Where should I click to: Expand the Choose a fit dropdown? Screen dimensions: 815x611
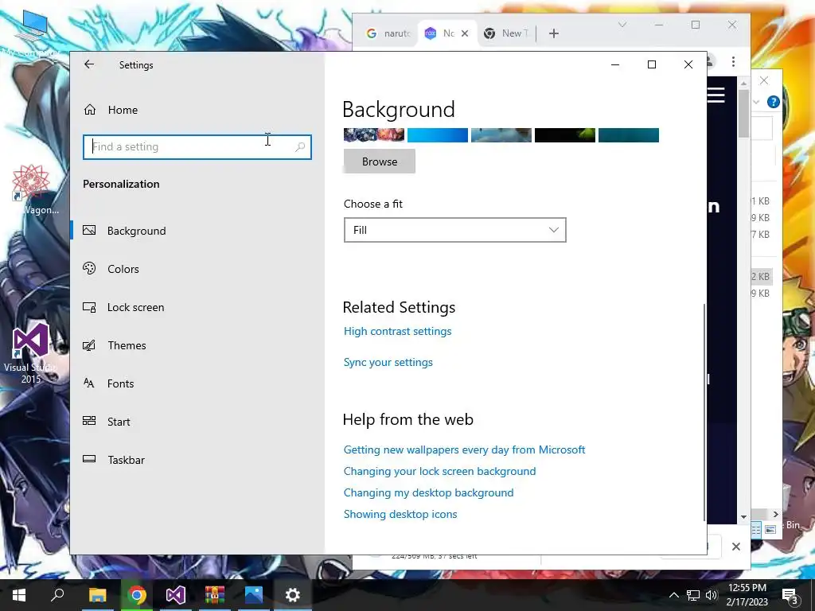point(454,230)
